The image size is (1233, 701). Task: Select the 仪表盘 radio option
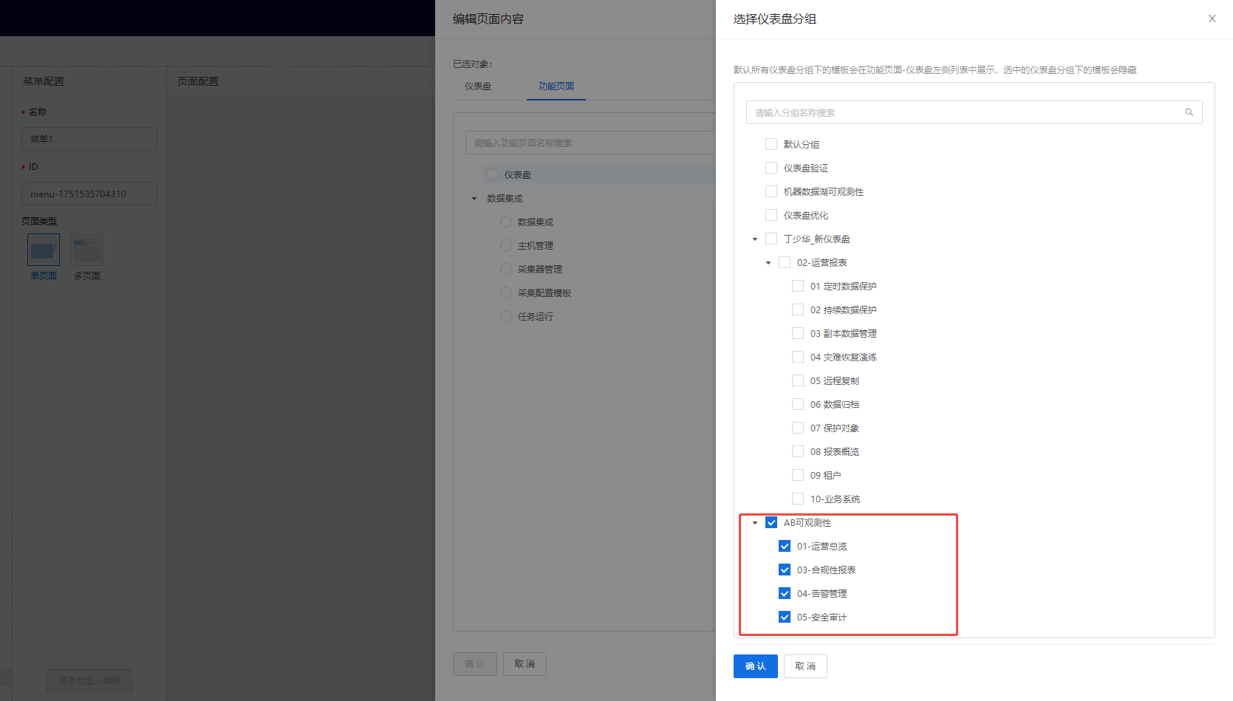coord(493,174)
